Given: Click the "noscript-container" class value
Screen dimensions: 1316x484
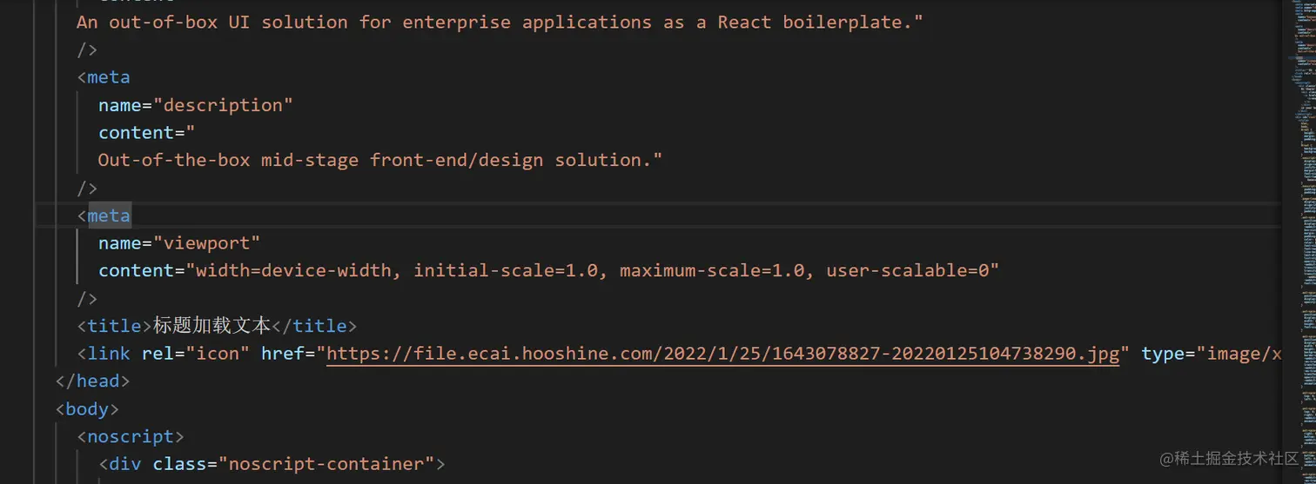Looking at the screenshot, I should tap(331, 464).
